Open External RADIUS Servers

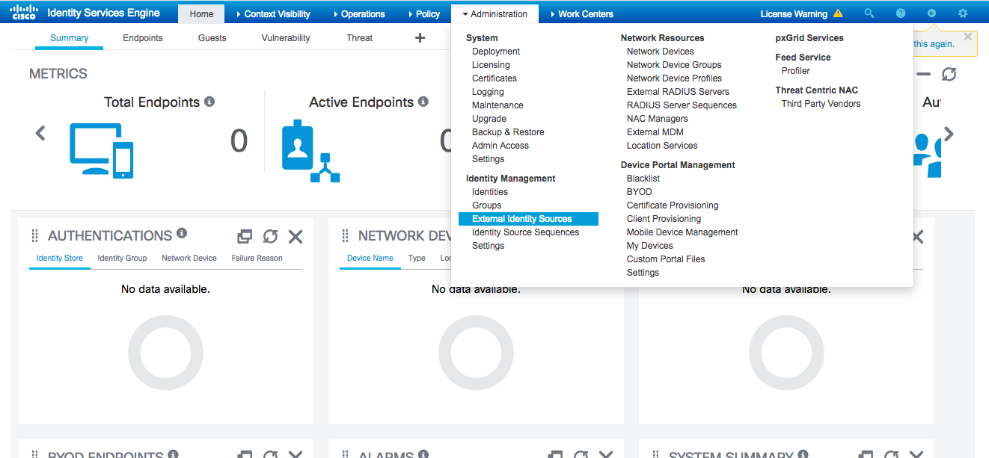[x=678, y=92]
